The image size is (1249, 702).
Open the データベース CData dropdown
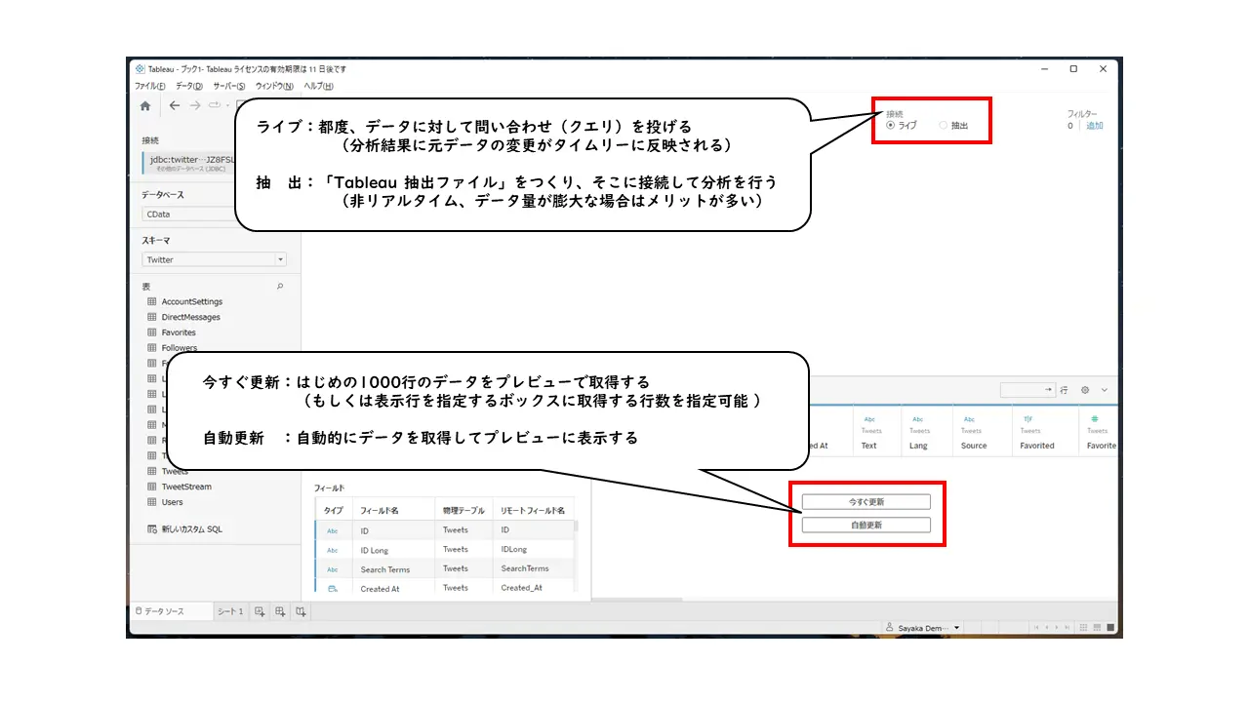tap(189, 214)
